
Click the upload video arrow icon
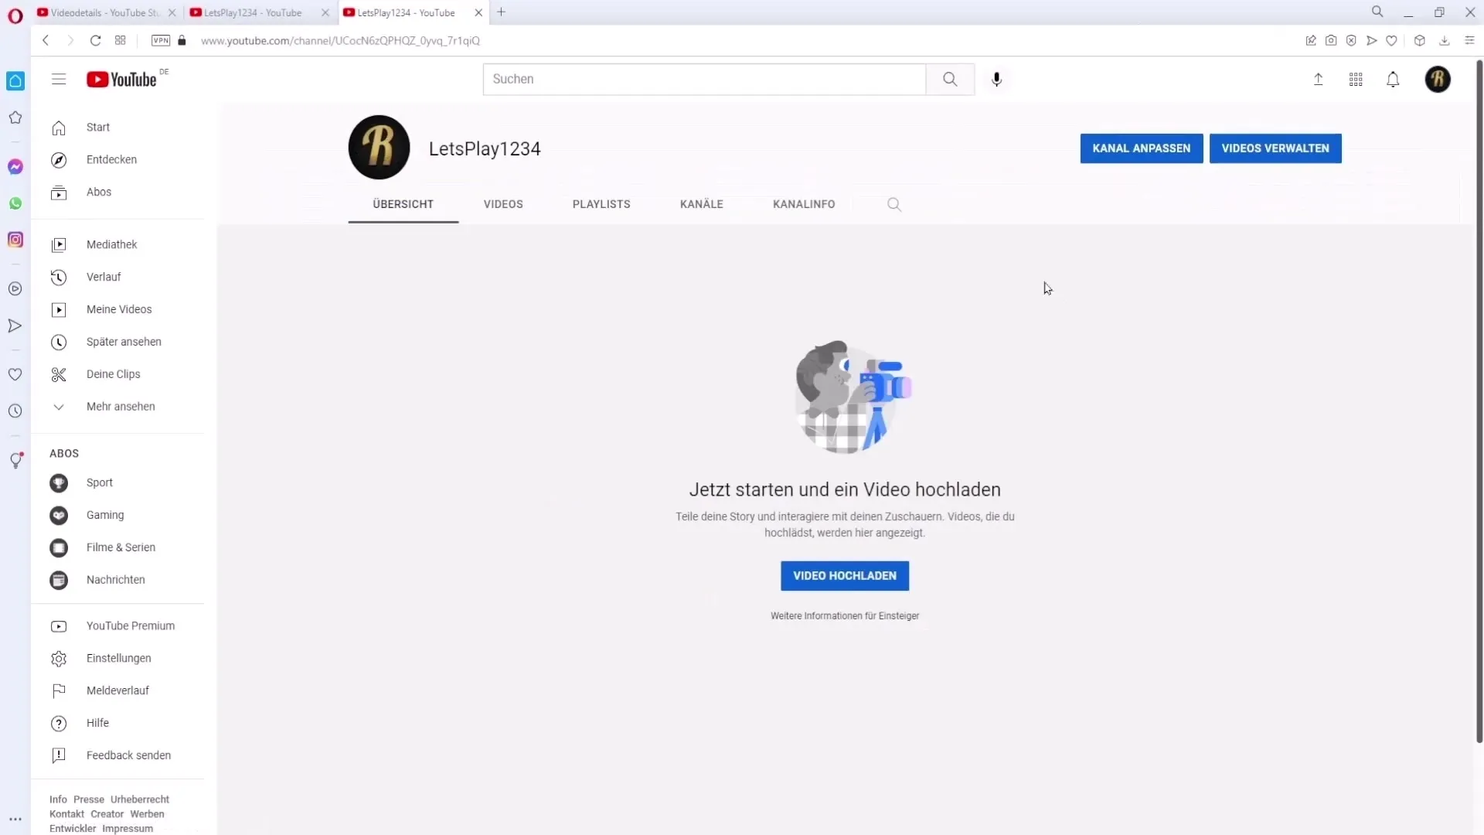point(1318,79)
